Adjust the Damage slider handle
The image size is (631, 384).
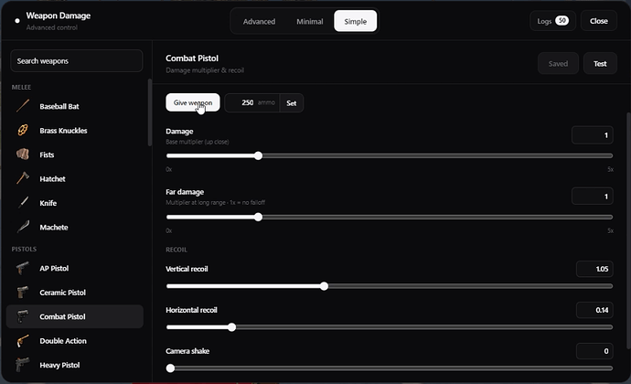pos(259,155)
